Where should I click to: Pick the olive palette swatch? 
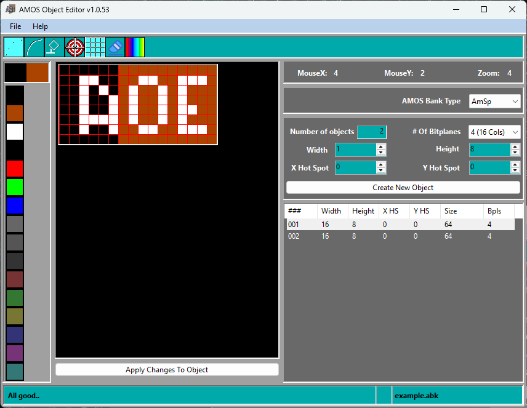tap(15, 316)
